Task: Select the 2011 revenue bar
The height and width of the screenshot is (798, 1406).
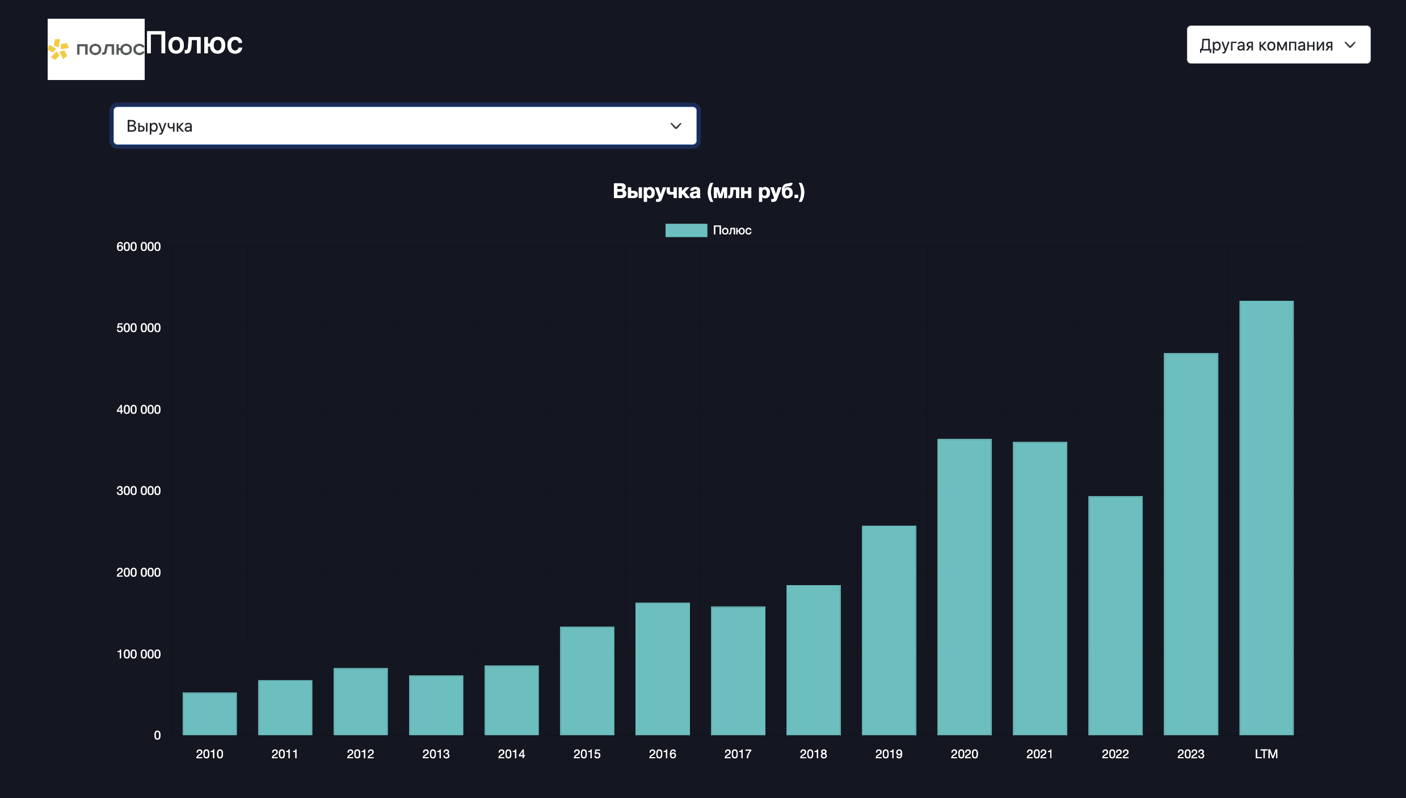Action: point(285,708)
